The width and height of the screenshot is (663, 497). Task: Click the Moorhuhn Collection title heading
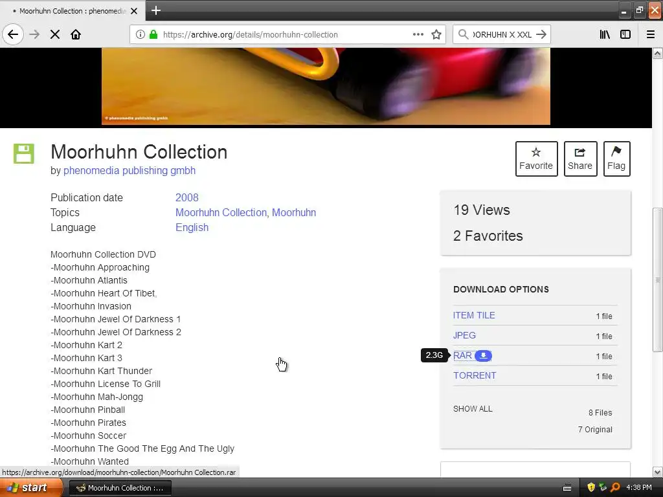(139, 152)
